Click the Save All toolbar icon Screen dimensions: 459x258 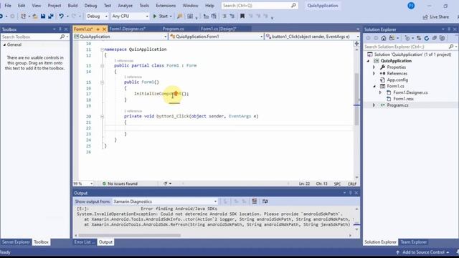[51, 16]
